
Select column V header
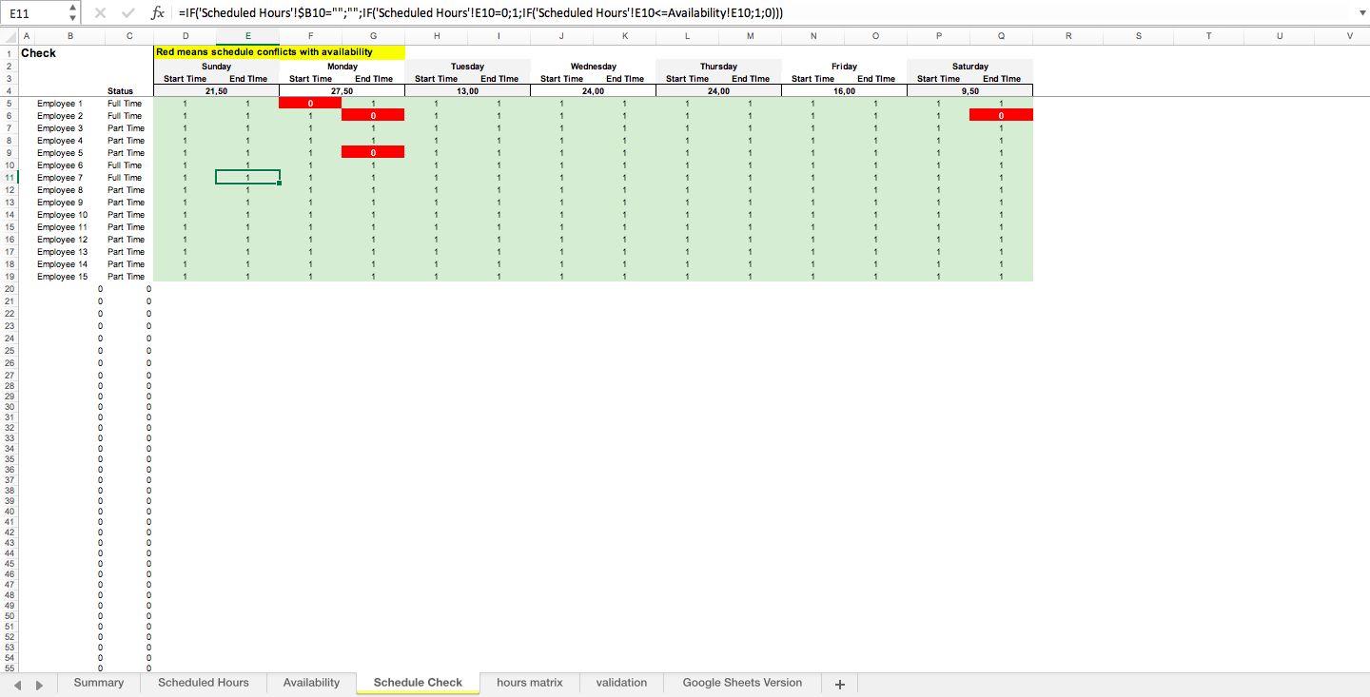click(x=1349, y=36)
